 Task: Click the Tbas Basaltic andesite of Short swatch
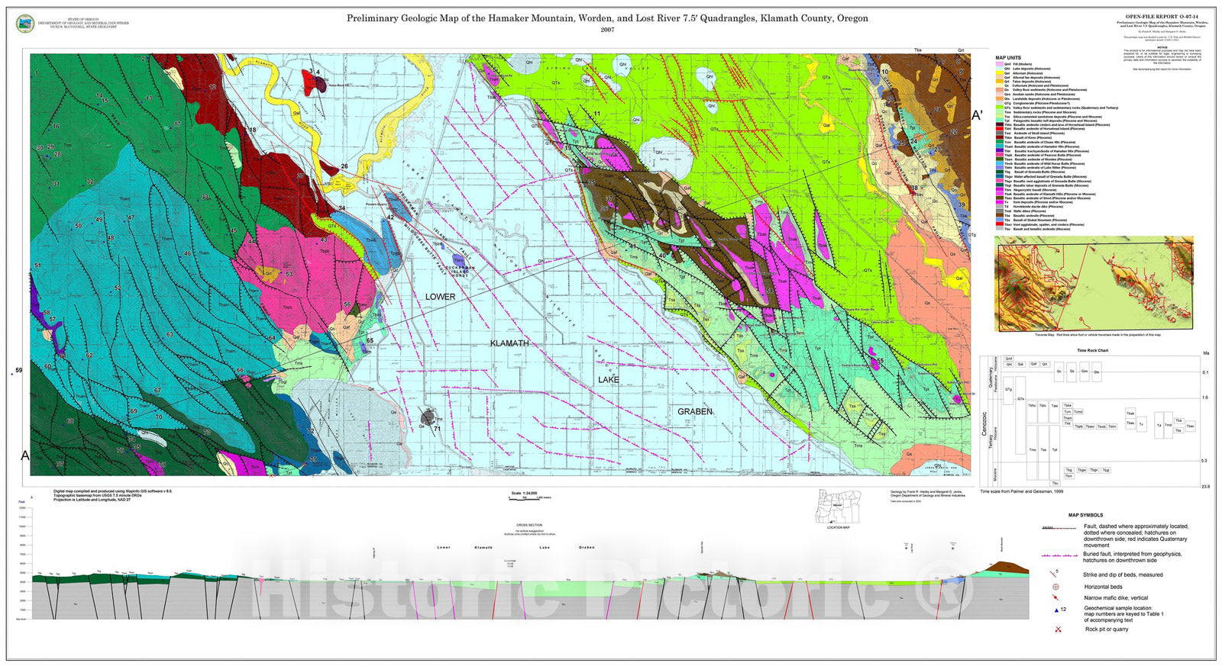click(x=1000, y=198)
